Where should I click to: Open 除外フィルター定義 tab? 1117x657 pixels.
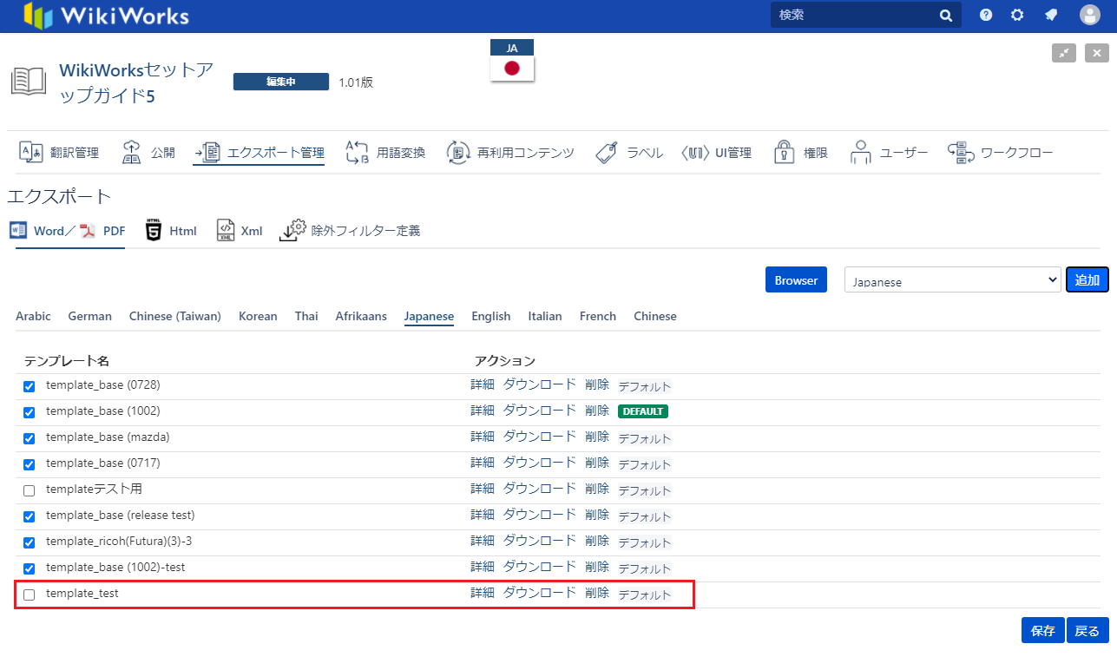click(350, 231)
